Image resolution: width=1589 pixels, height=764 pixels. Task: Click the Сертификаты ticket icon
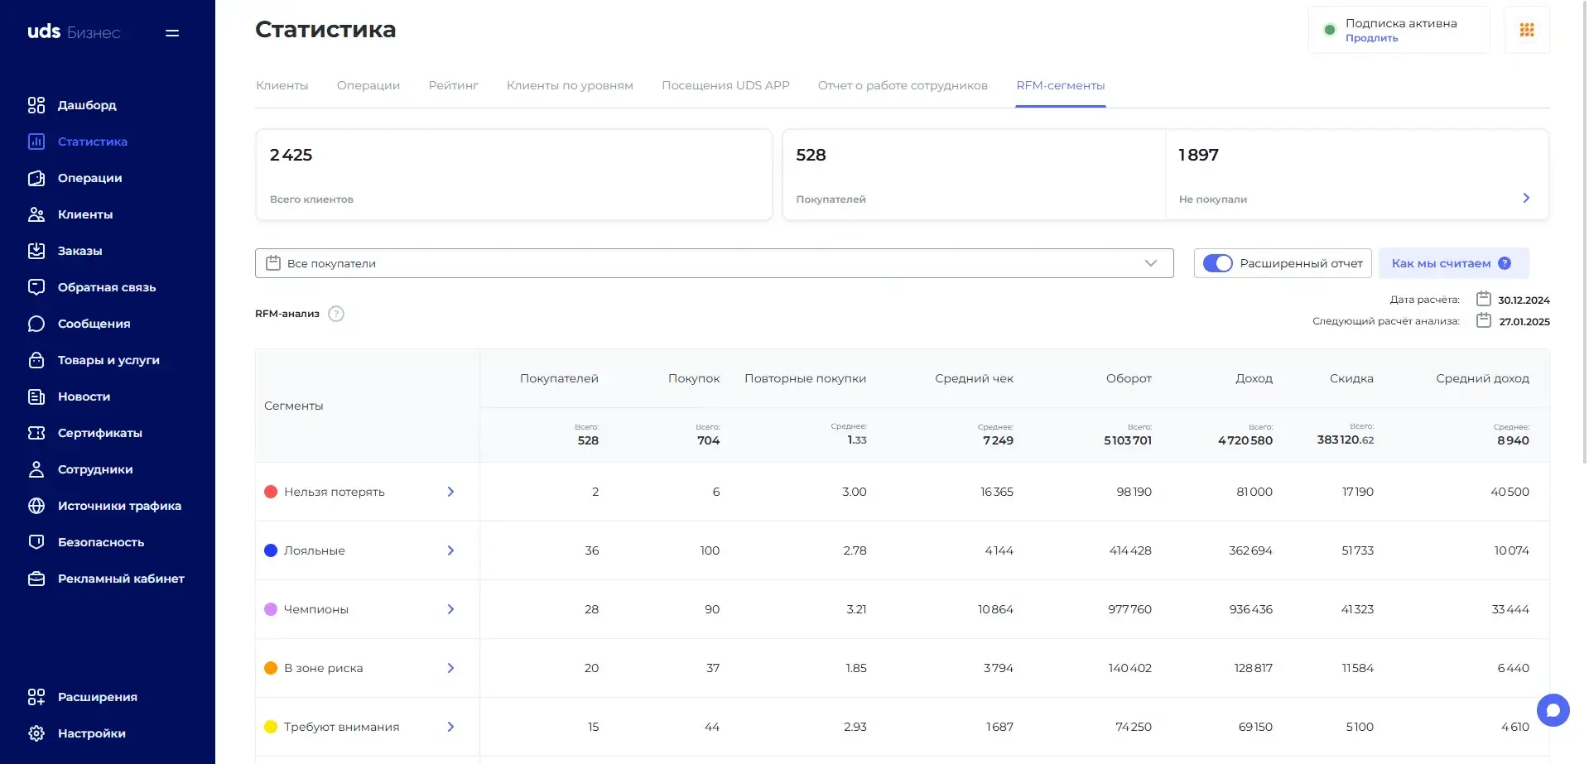pyautogui.click(x=36, y=433)
